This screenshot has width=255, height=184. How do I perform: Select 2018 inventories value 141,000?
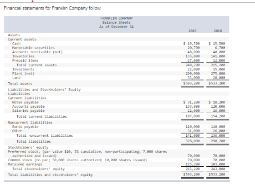[218, 56]
